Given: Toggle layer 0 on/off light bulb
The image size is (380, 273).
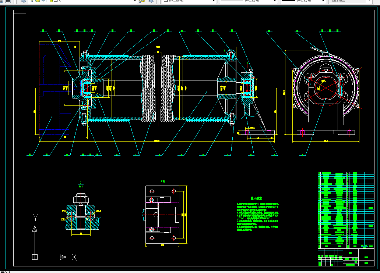Looking at the screenshot, I should coord(32,1).
